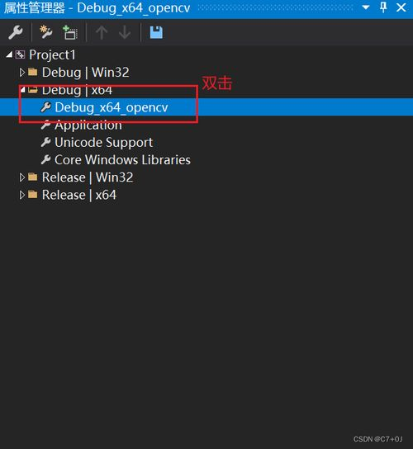This screenshot has width=413, height=449.
Task: Open Properties wrench icon in toolbar
Action: pyautogui.click(x=16, y=32)
